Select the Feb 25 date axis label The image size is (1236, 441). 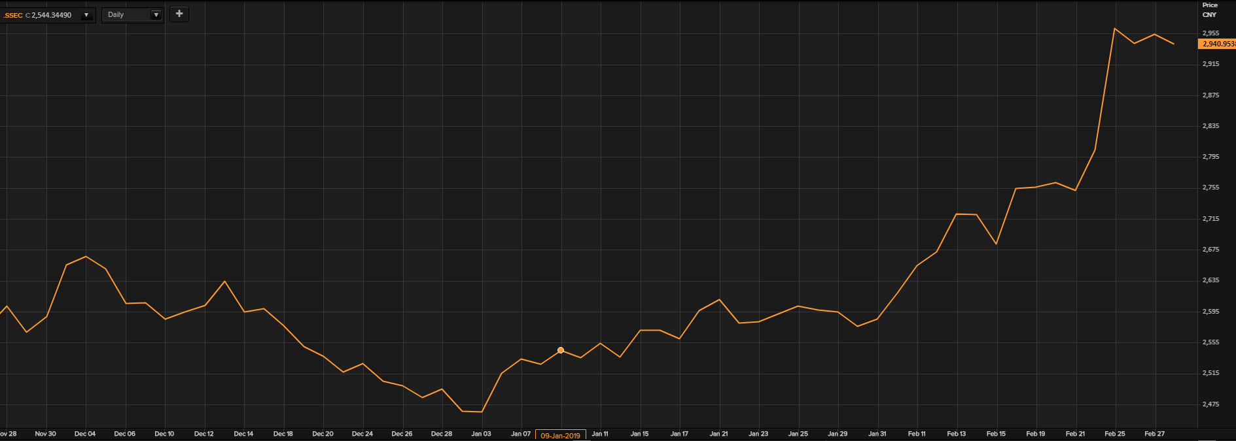1114,434
